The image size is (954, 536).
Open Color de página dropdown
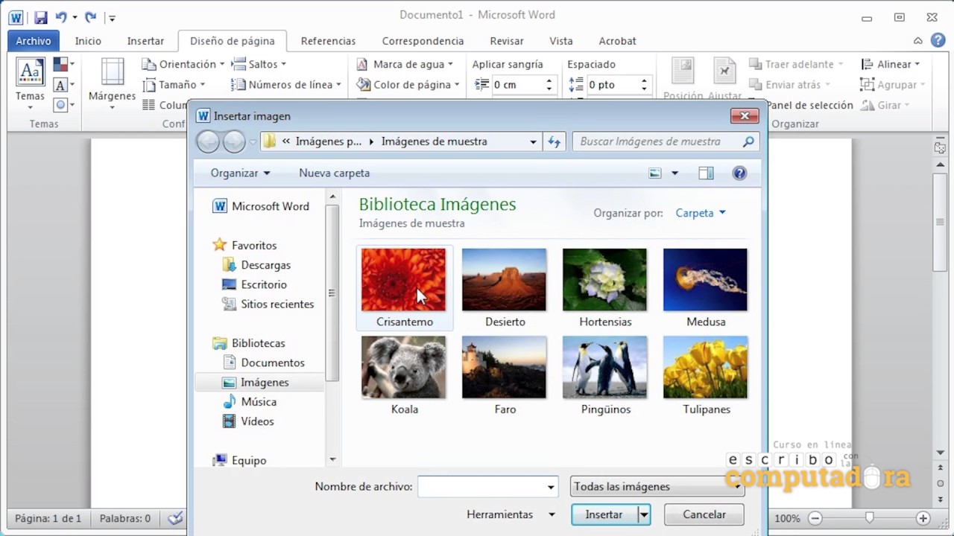pyautogui.click(x=408, y=85)
